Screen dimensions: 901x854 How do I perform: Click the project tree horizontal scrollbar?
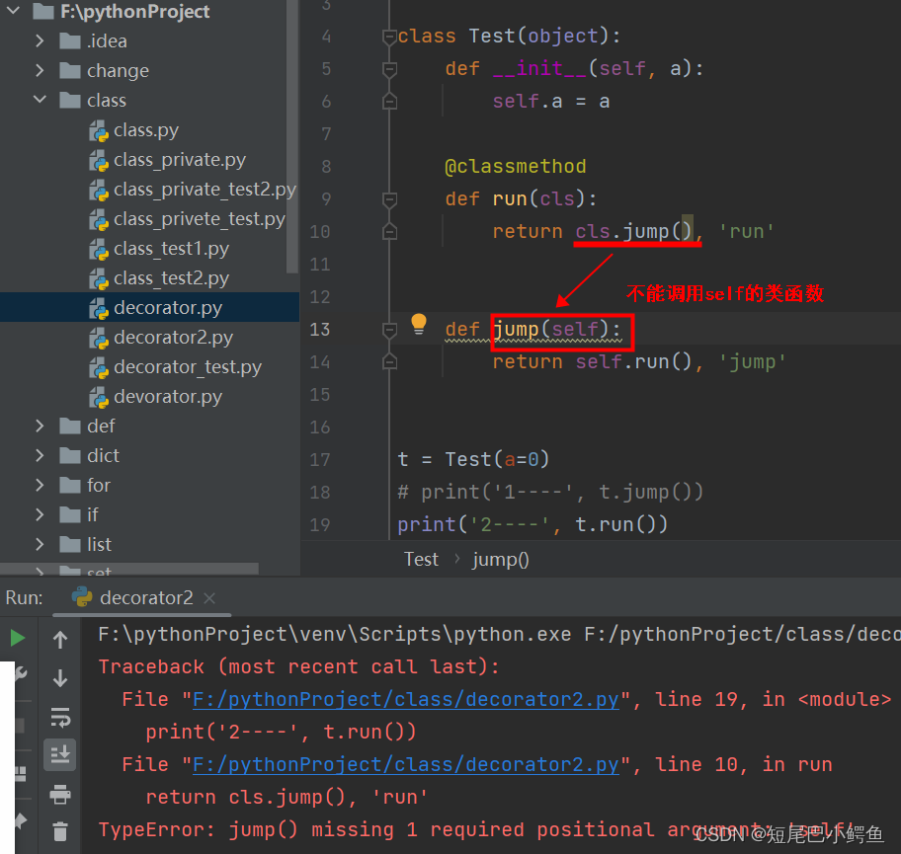coord(129,569)
